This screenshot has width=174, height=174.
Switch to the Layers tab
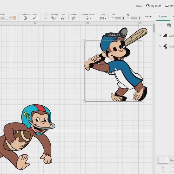coord(163,16)
